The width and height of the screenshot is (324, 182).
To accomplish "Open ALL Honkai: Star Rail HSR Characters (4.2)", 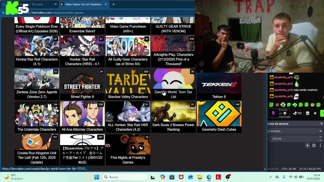I will [128, 117].
